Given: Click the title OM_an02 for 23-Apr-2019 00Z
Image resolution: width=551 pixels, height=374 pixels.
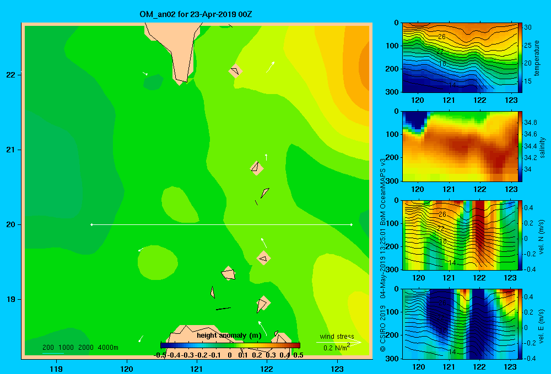Looking at the screenshot, I should click(196, 14).
